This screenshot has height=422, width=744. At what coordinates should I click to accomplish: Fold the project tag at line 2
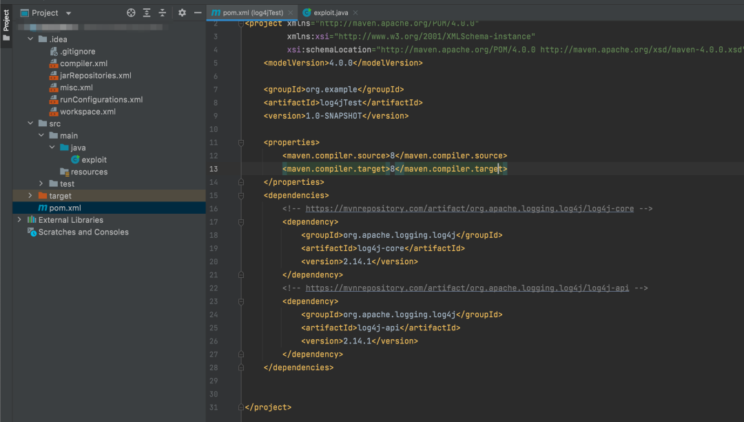[241, 23]
